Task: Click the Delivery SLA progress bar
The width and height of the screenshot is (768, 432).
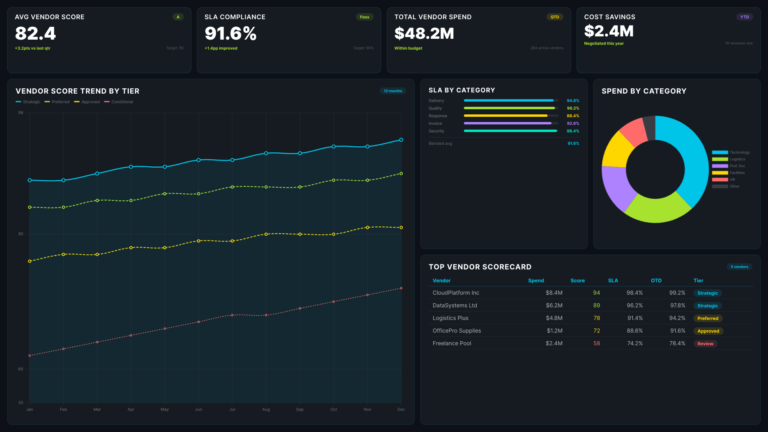Action: (511, 100)
